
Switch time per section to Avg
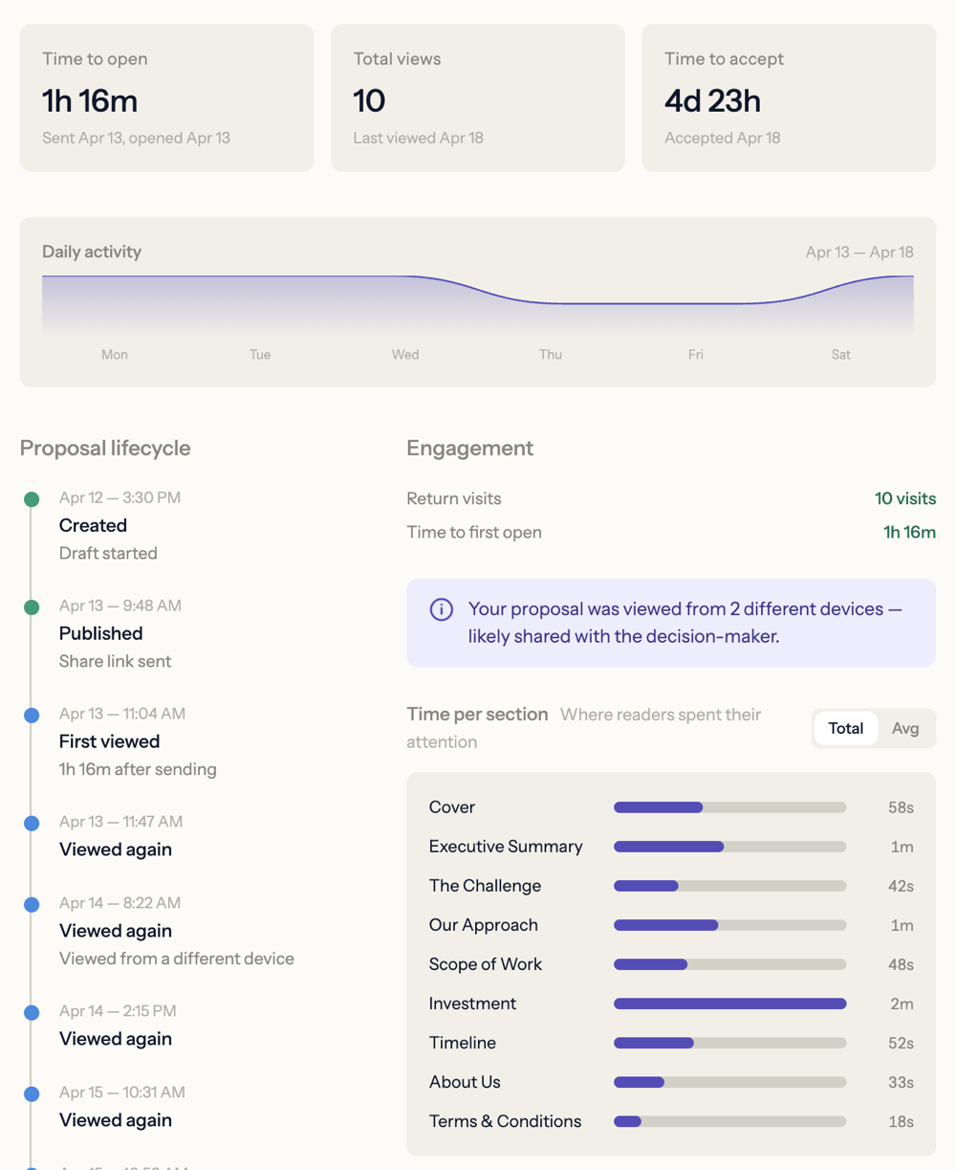pyautogui.click(x=904, y=728)
